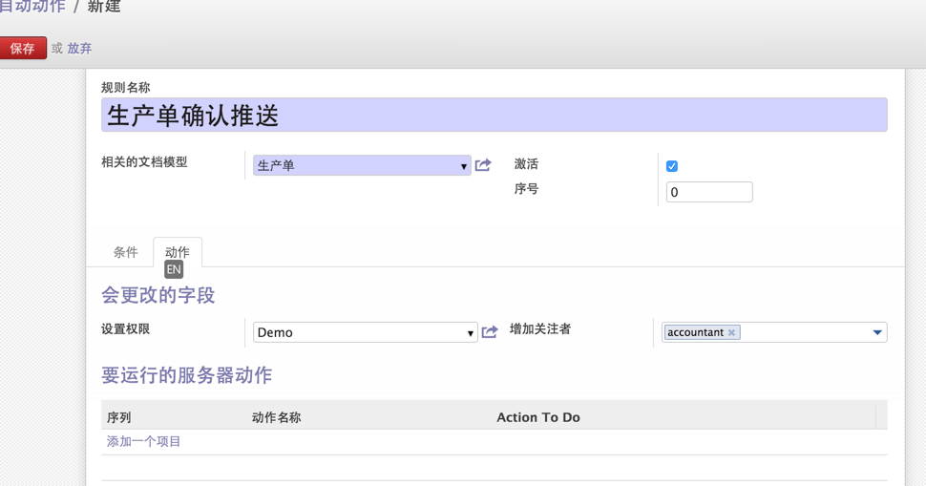The image size is (926, 486).
Task: Click the 序号 input field
Action: coord(709,192)
